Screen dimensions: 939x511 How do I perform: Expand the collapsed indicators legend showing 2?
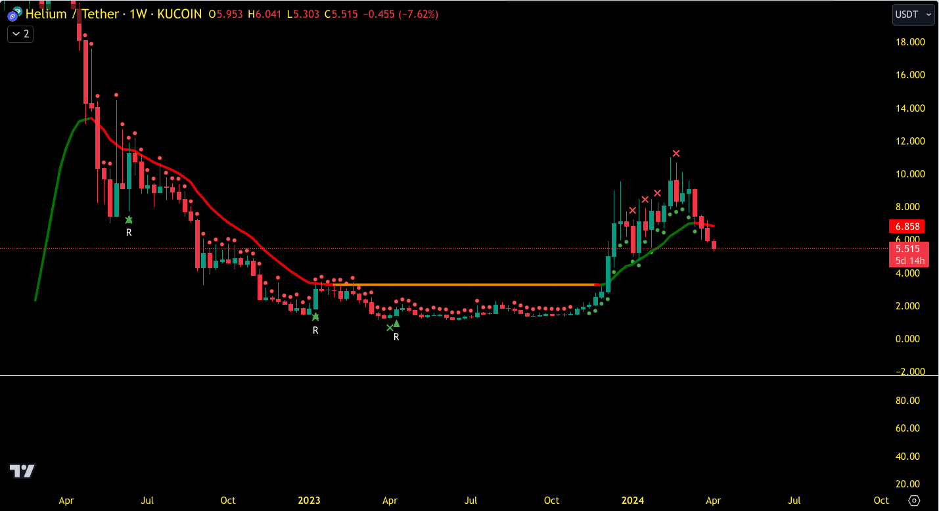point(20,34)
